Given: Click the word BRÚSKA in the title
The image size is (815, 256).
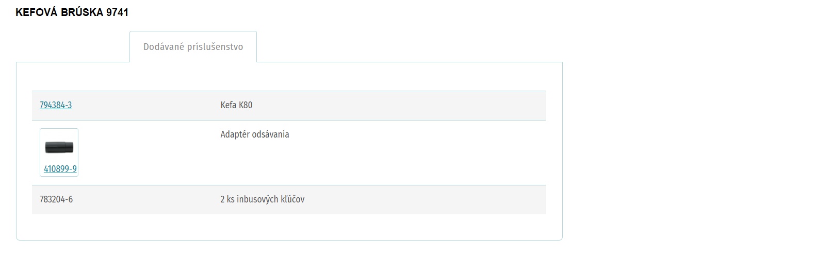Looking at the screenshot, I should 83,12.
